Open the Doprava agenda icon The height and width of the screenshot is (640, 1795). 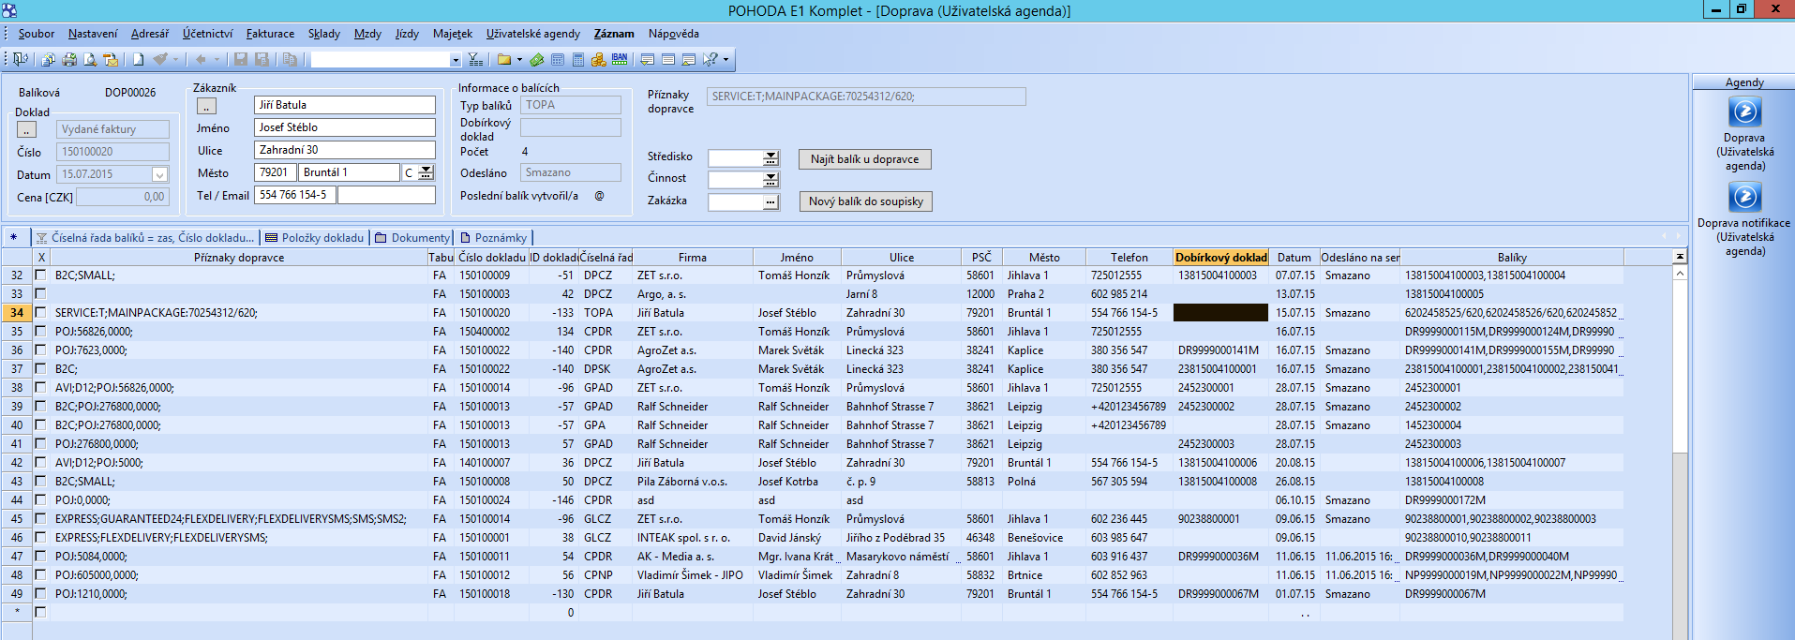tap(1744, 112)
